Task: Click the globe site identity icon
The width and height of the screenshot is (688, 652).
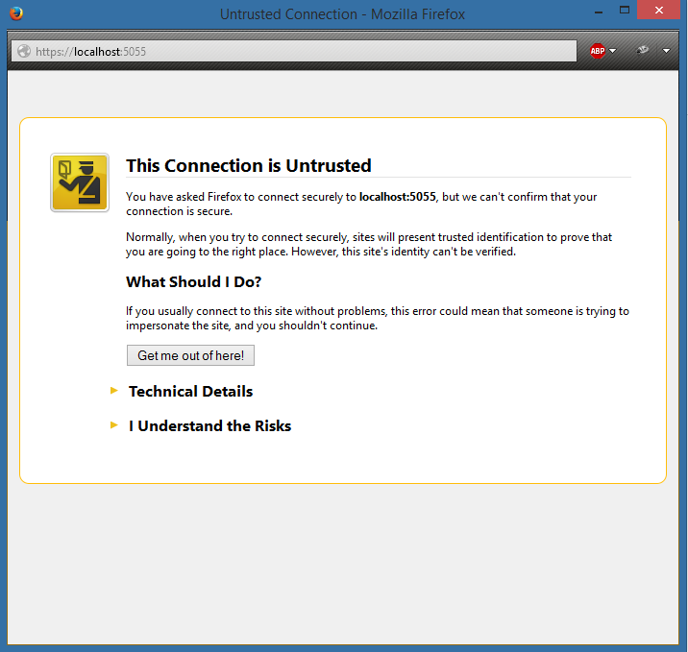Action: click(24, 51)
